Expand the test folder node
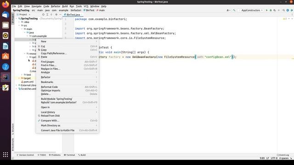This screenshot has height=165, width=294. click(22, 75)
